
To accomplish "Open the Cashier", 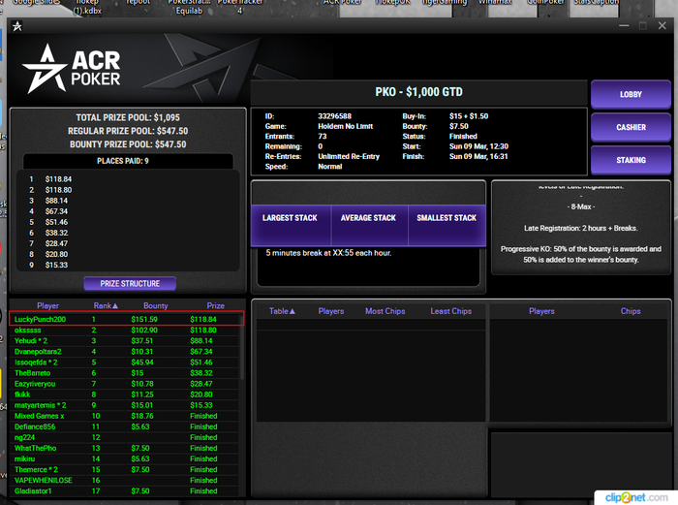I will 631,127.
